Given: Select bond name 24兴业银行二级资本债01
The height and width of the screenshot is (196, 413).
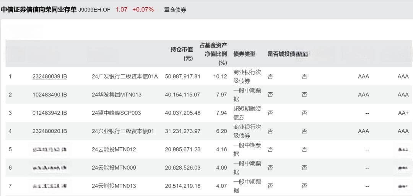Looking at the screenshot, I should [x=122, y=131].
